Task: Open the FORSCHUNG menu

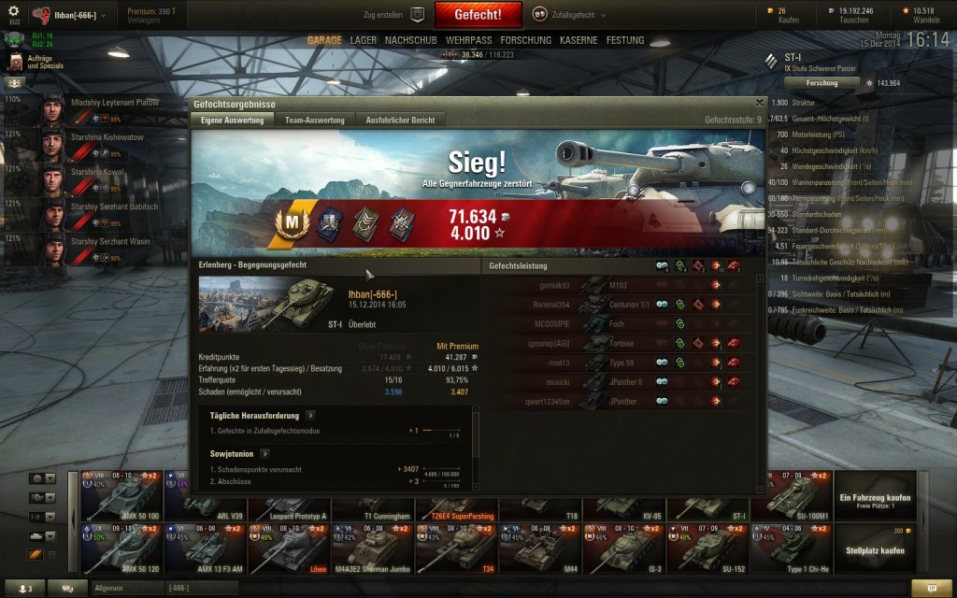Action: 525,40
